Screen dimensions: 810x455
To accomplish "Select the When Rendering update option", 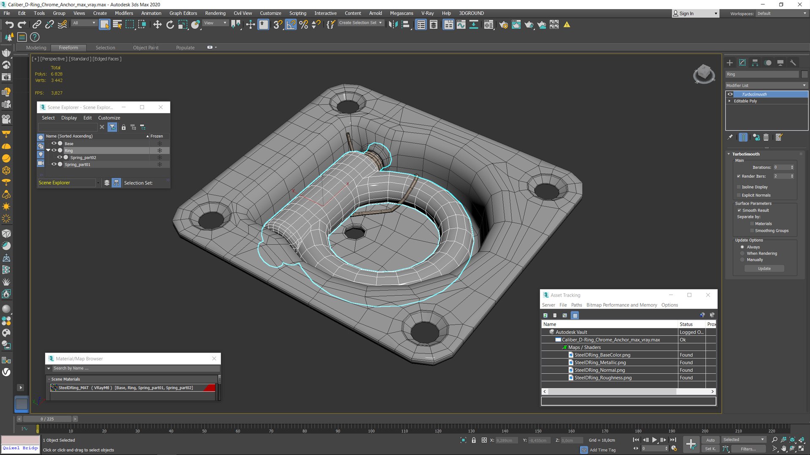I will coord(742,254).
